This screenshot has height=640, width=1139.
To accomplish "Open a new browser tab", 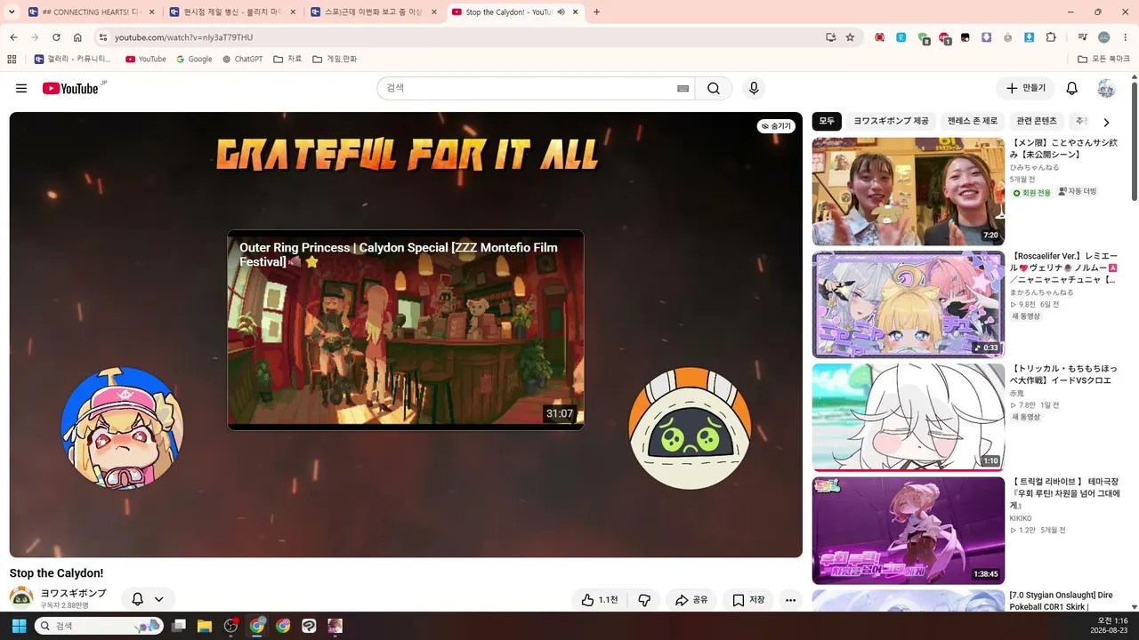I will 596,12.
